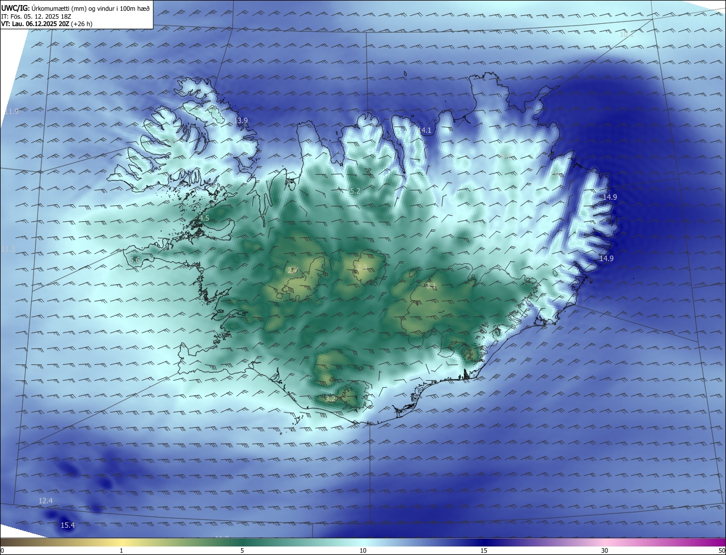Click the 0 tick on the color scale
Image resolution: width=726 pixels, height=555 pixels.
(x=2, y=550)
